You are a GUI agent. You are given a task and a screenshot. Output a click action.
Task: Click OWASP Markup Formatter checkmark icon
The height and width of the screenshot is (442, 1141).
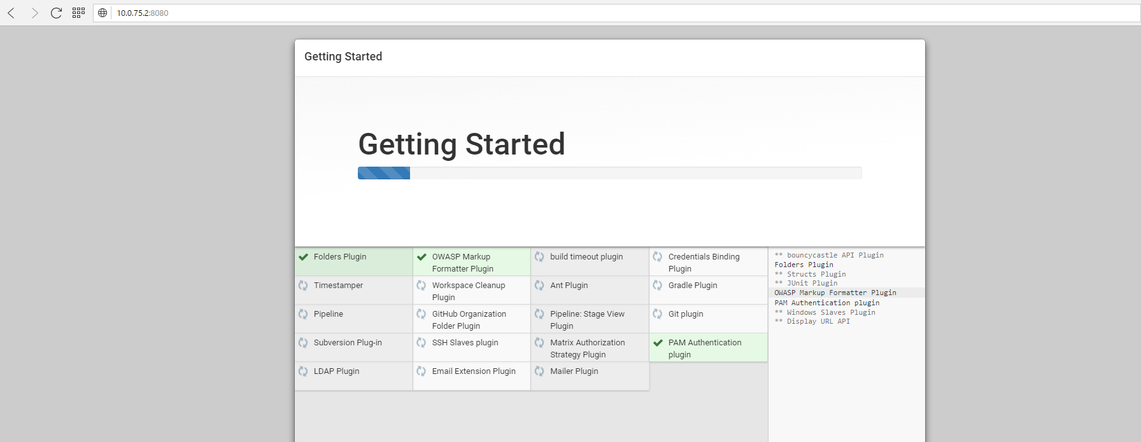click(x=422, y=257)
